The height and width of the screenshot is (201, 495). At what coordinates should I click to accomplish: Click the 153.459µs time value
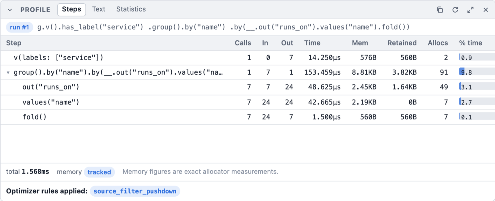pyautogui.click(x=322, y=72)
